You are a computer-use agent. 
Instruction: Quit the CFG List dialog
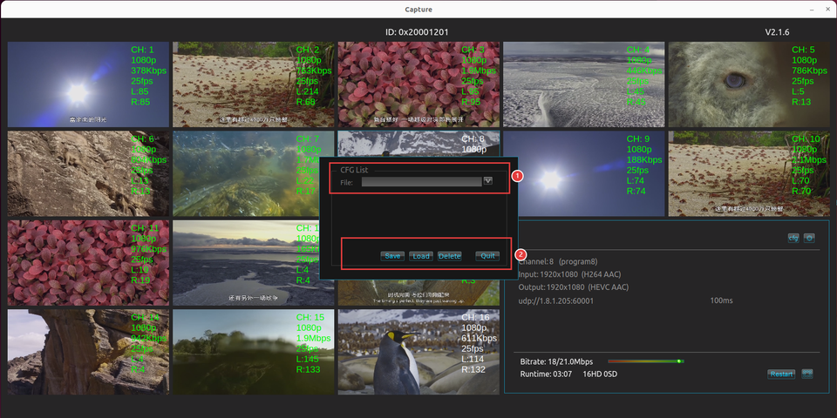[x=488, y=256]
